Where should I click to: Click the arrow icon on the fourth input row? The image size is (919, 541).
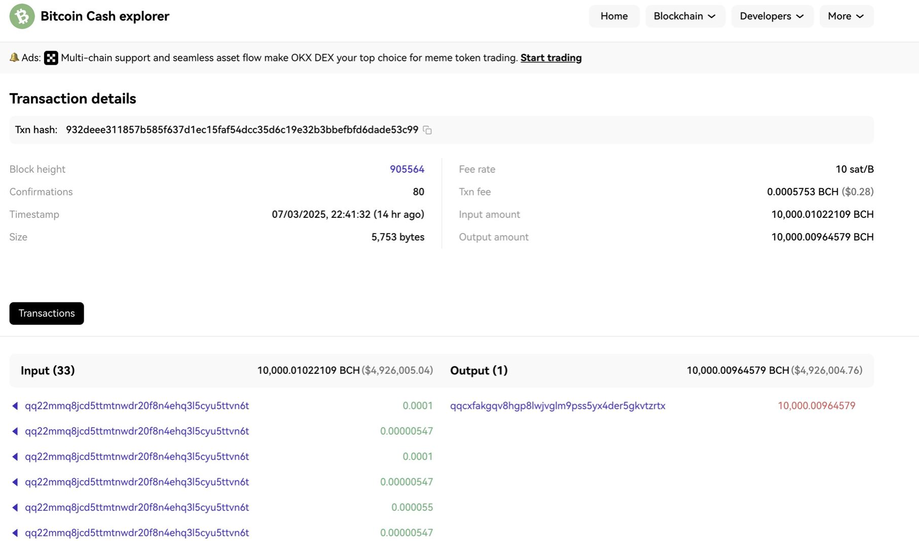point(15,482)
